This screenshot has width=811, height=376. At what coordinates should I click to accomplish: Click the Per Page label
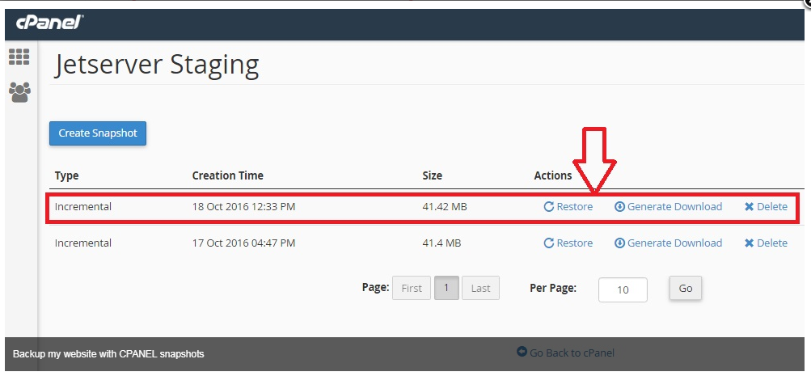point(553,288)
